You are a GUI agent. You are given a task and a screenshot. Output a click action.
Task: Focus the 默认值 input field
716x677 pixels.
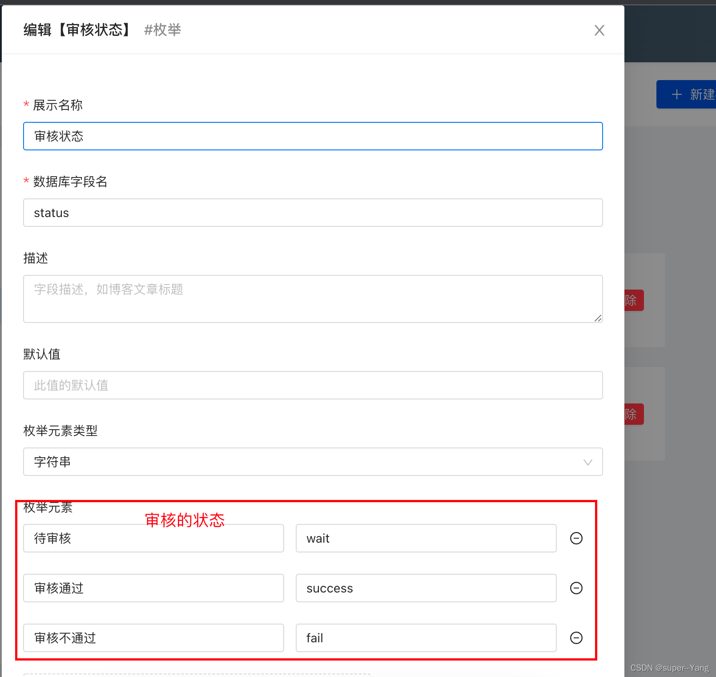(x=313, y=385)
